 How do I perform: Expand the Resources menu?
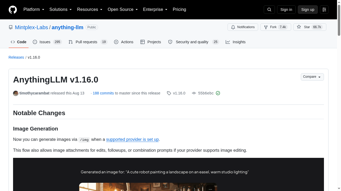pos(90,10)
